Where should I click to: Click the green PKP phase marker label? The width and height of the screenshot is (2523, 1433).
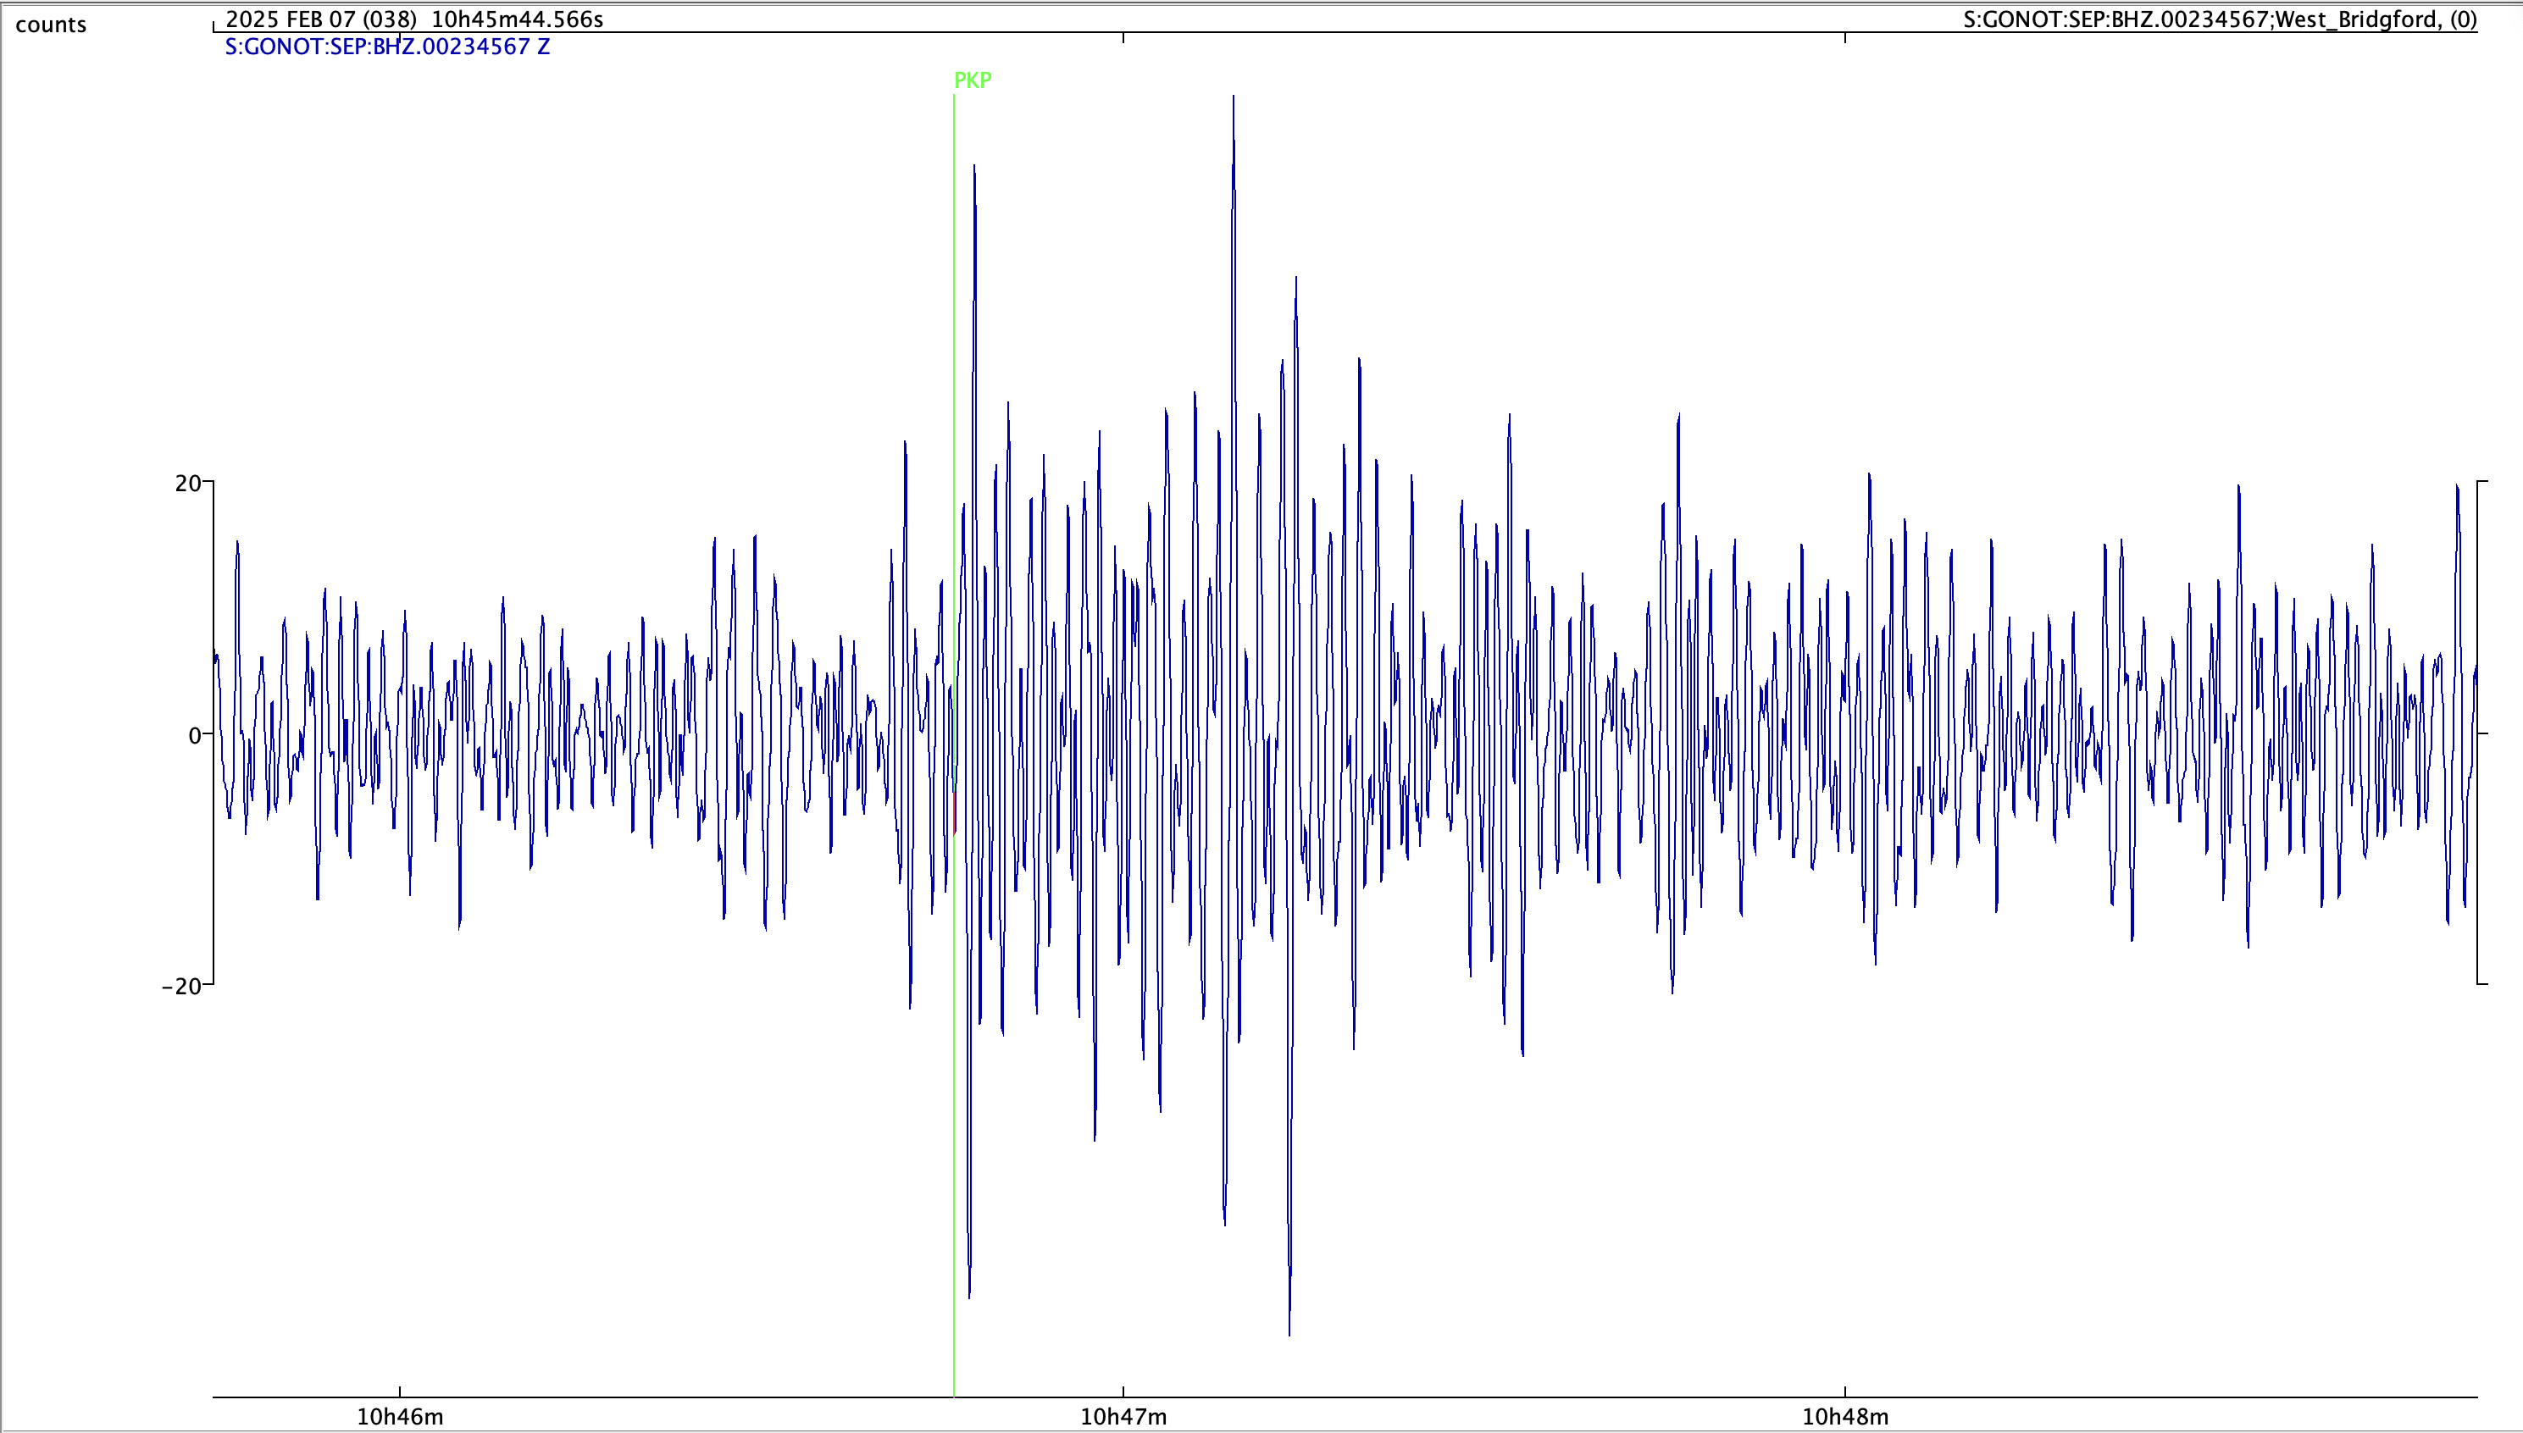tap(973, 80)
